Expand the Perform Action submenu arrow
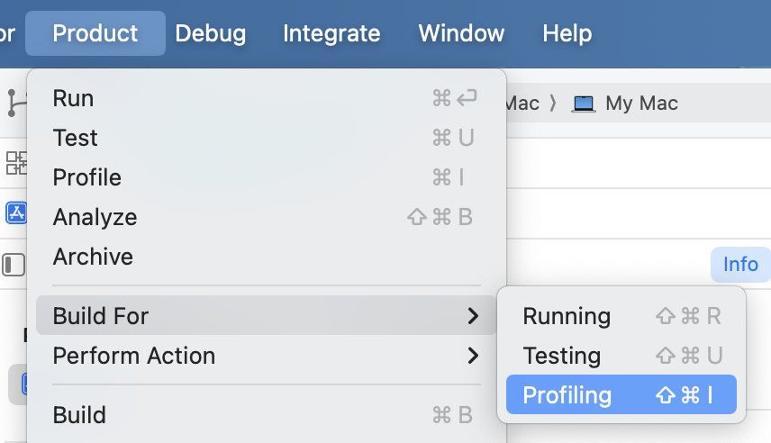Screen dimensions: 771x443 pyautogui.click(x=473, y=356)
